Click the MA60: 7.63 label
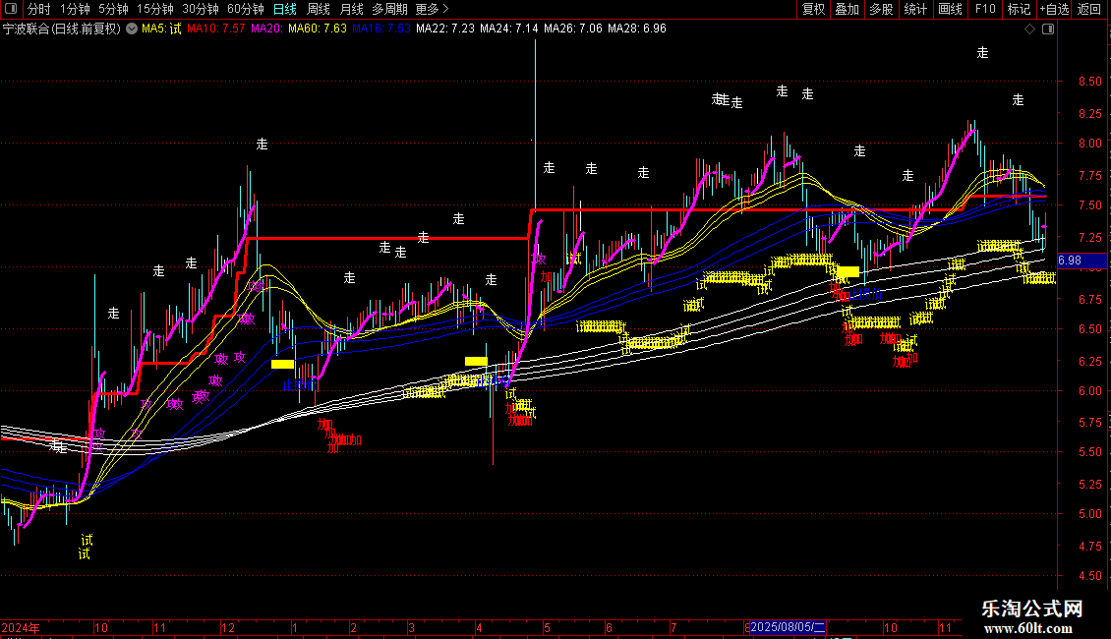Viewport: 1111px width, 639px height. pyautogui.click(x=318, y=29)
